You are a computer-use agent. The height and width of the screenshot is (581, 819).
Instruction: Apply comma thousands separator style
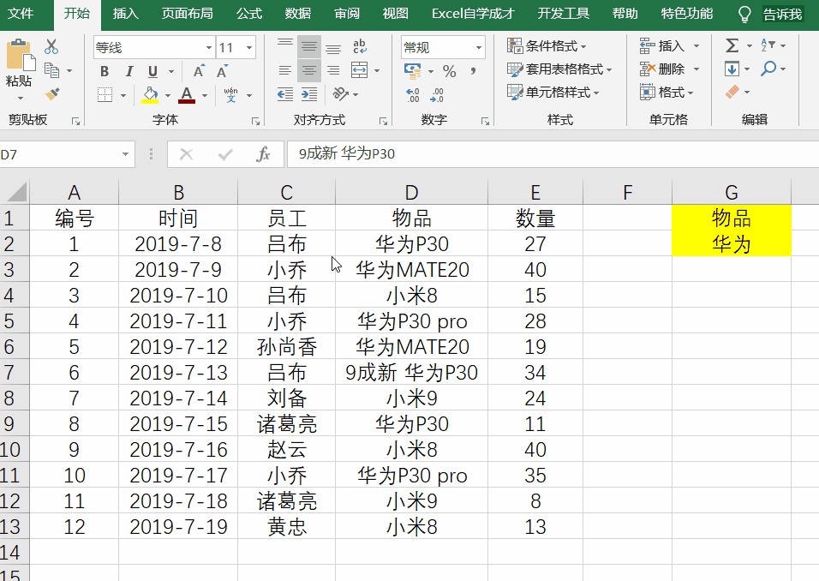tap(473, 70)
